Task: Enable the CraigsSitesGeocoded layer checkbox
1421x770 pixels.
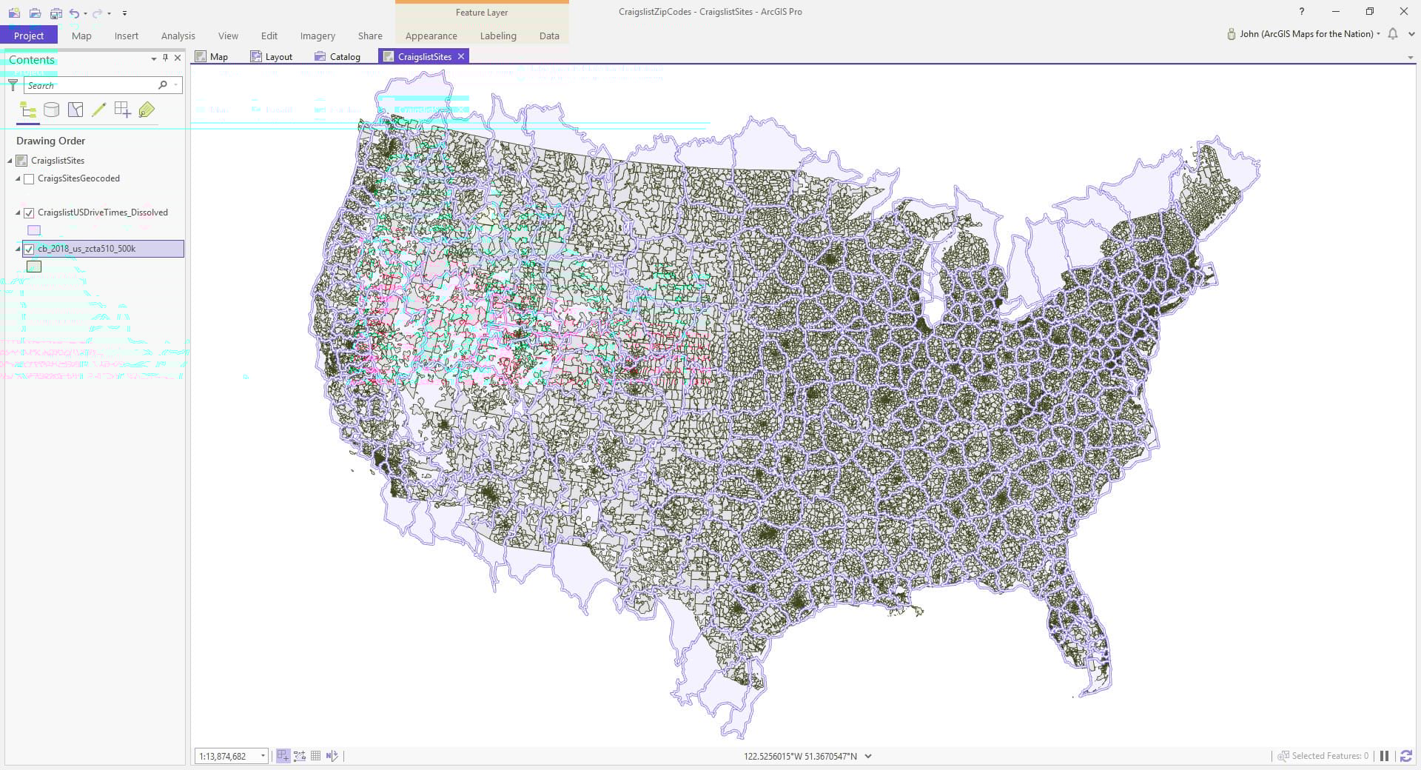Action: click(x=29, y=179)
